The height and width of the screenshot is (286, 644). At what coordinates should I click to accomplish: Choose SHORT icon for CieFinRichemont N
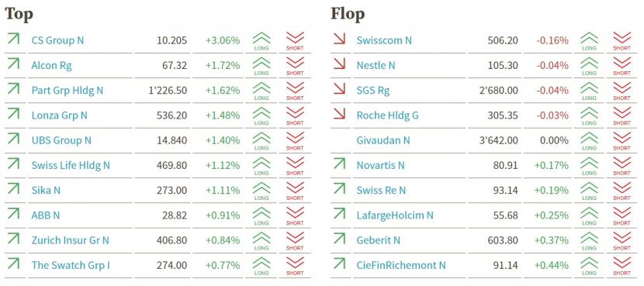[x=621, y=266]
